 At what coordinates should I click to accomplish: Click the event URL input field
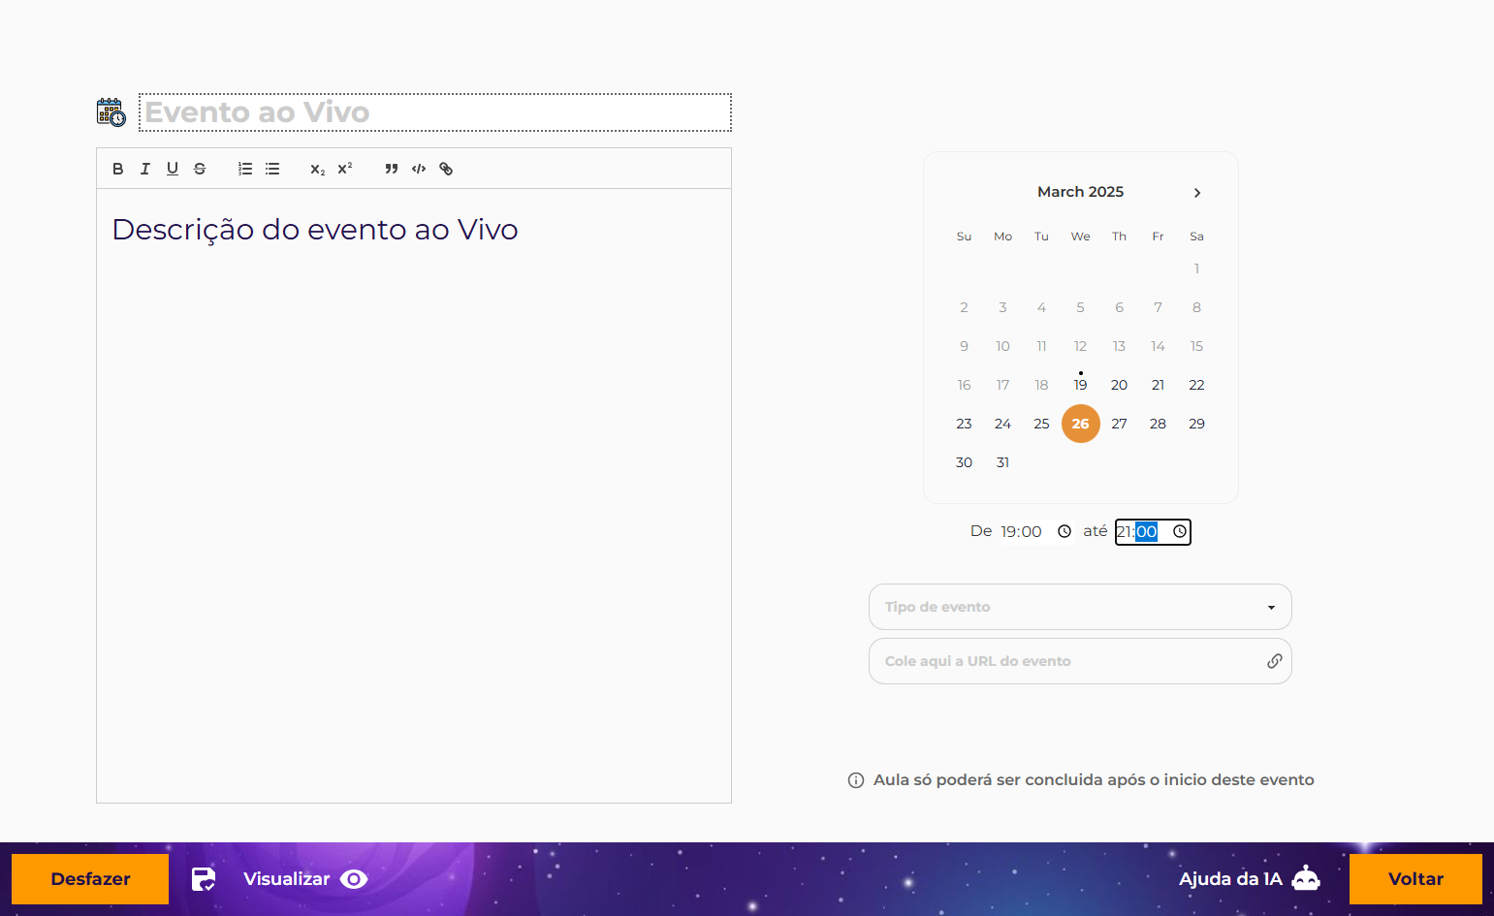[x=1080, y=661]
